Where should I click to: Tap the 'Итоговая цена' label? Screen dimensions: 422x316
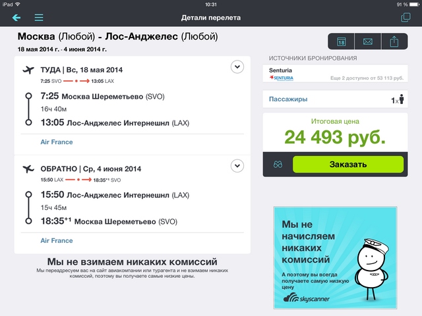tap(335, 121)
